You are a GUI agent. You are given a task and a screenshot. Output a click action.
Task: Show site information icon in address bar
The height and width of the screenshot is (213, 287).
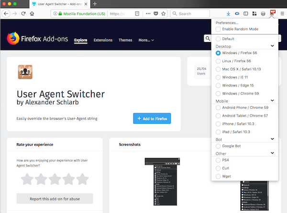[x=55, y=14]
